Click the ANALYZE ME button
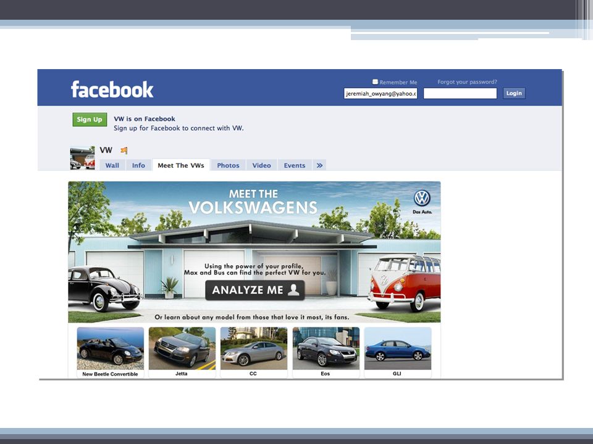This screenshot has width=593, height=444. tap(255, 290)
